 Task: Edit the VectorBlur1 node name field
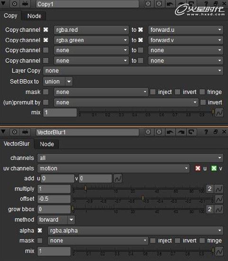87,132
